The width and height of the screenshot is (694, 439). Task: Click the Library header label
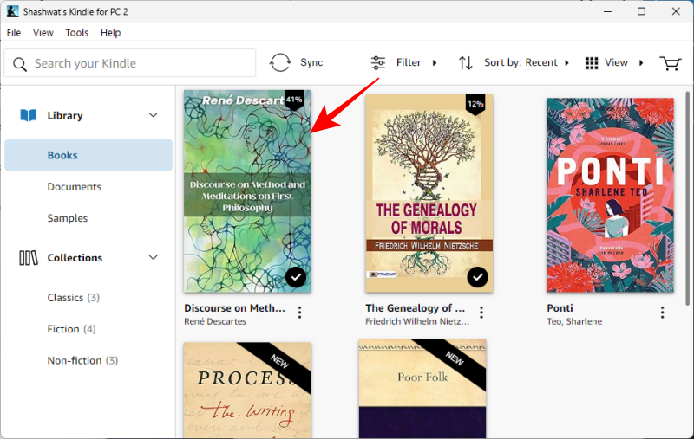click(x=65, y=116)
